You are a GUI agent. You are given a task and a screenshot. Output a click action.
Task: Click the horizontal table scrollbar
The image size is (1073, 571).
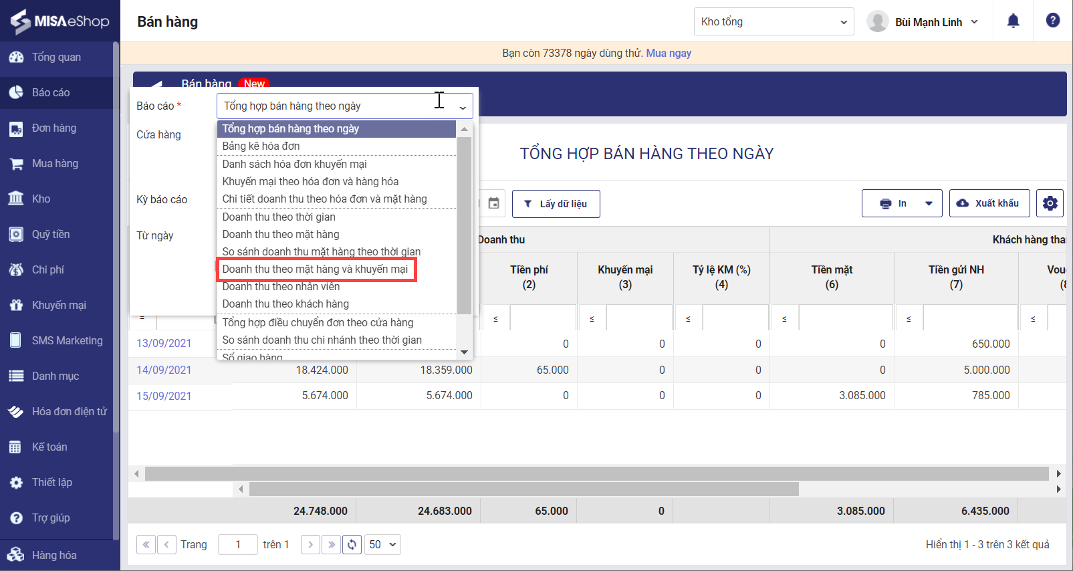point(523,489)
